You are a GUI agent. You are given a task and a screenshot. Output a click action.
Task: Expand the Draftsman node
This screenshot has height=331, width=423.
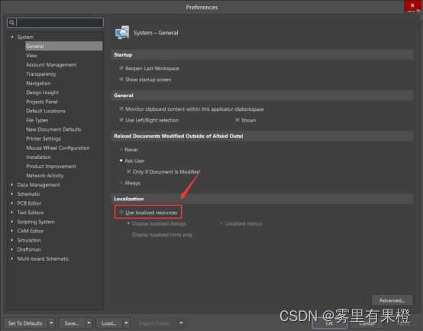click(12, 249)
